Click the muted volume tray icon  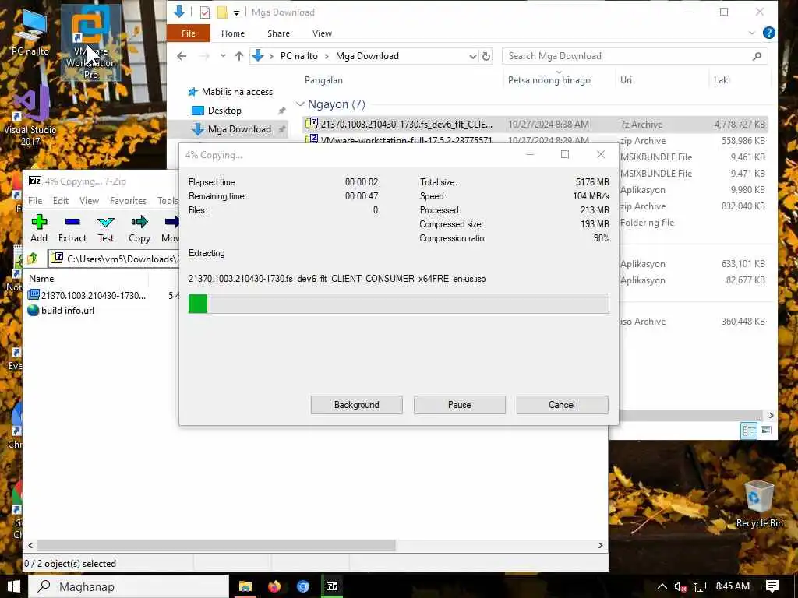tap(680, 586)
